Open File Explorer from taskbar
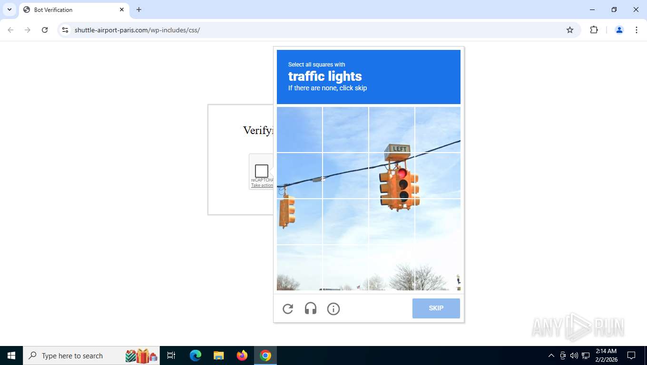This screenshot has height=365, width=647. [x=219, y=355]
